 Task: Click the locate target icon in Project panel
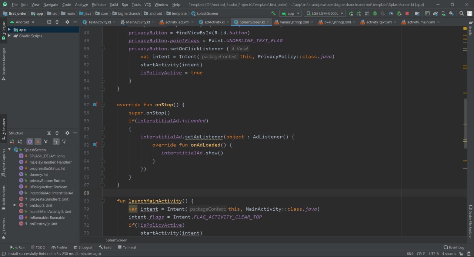tap(49, 22)
